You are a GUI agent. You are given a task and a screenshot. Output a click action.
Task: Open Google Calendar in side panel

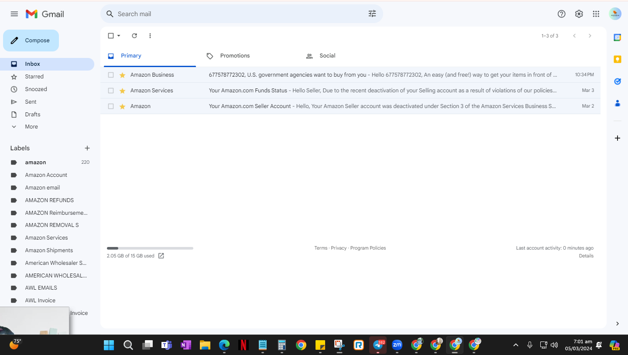click(618, 37)
